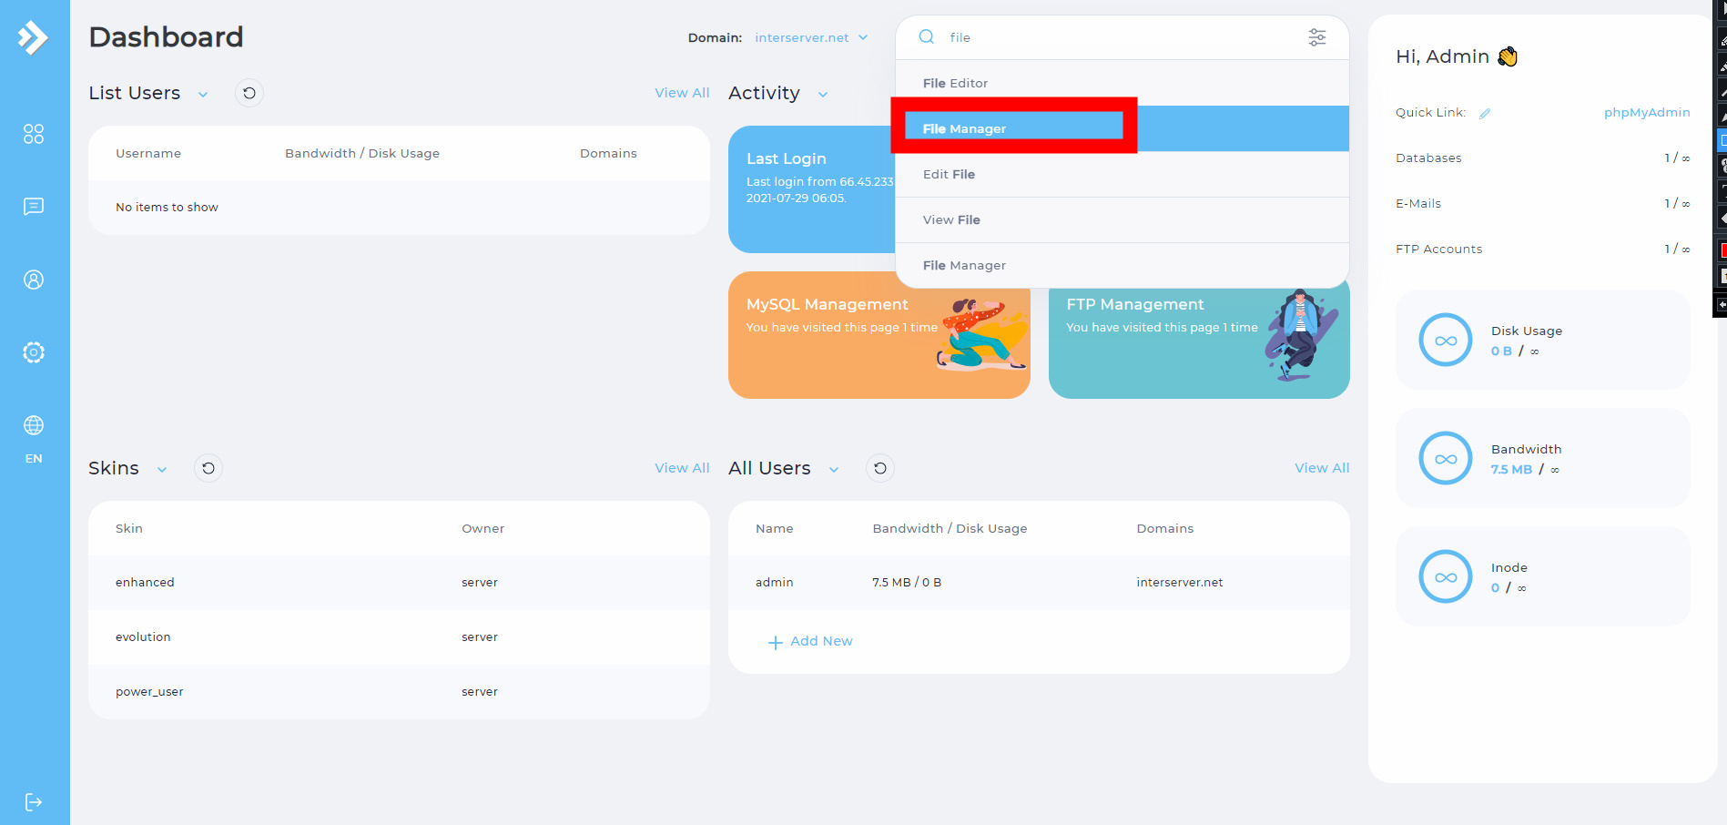1727x825 pixels.
Task: Click the search magnifier icon
Action: (x=927, y=36)
